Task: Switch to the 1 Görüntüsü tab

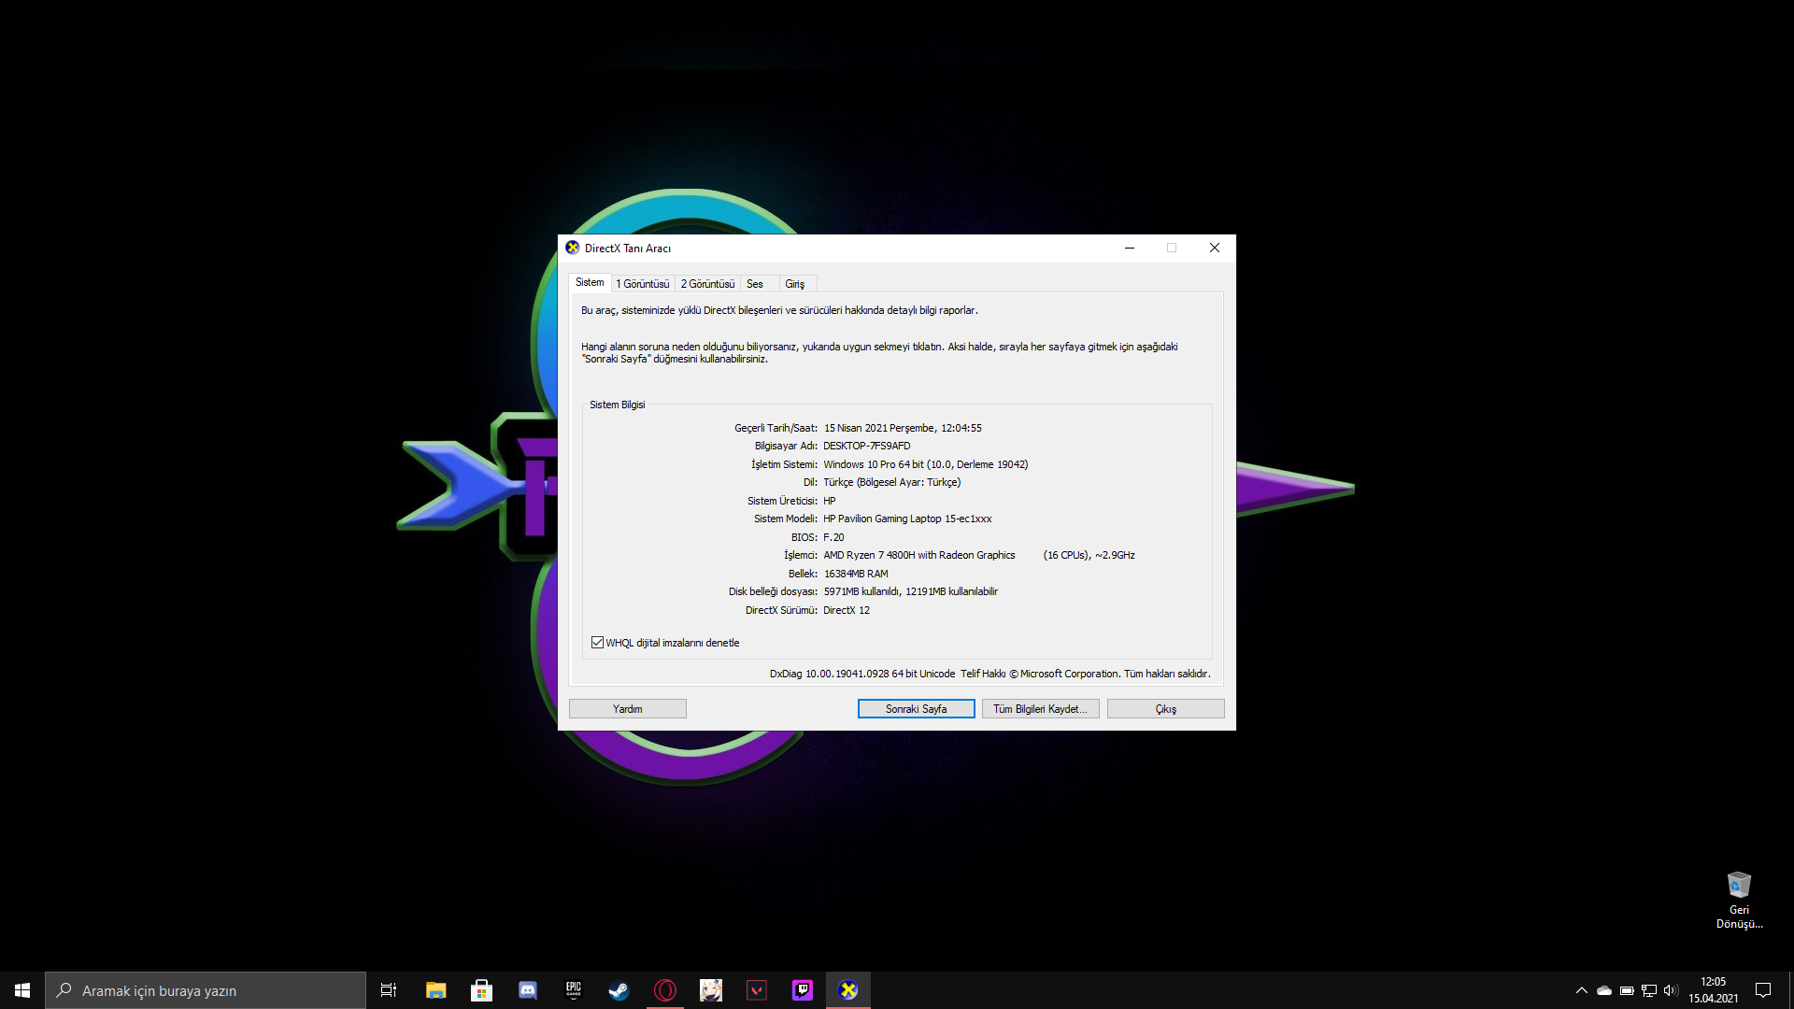Action: click(x=642, y=284)
